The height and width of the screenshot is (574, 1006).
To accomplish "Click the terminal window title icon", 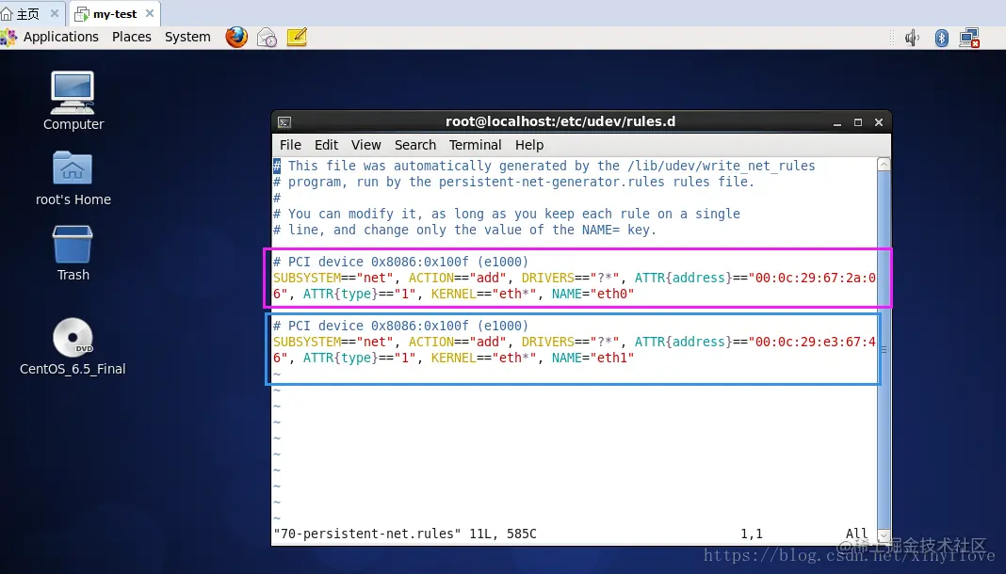I will 284,122.
